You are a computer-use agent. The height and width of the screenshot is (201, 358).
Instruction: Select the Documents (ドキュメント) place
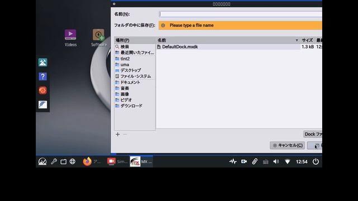(x=135, y=82)
